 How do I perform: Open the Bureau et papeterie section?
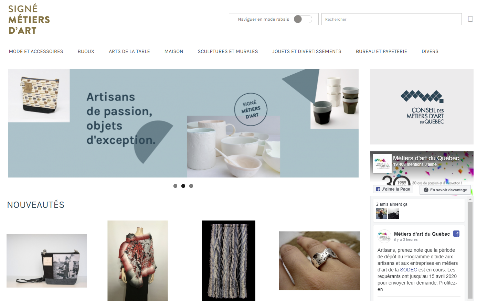click(382, 52)
